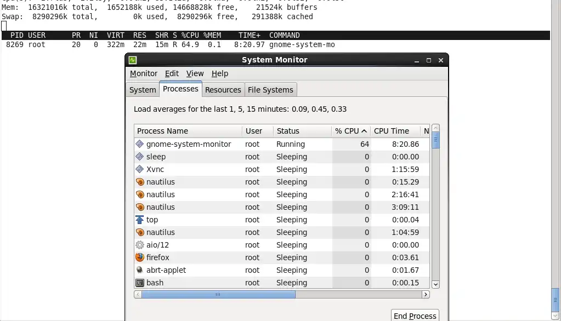The height and width of the screenshot is (321, 561).
Task: Click the 8:20.86 CPU time value
Action: (x=405, y=144)
